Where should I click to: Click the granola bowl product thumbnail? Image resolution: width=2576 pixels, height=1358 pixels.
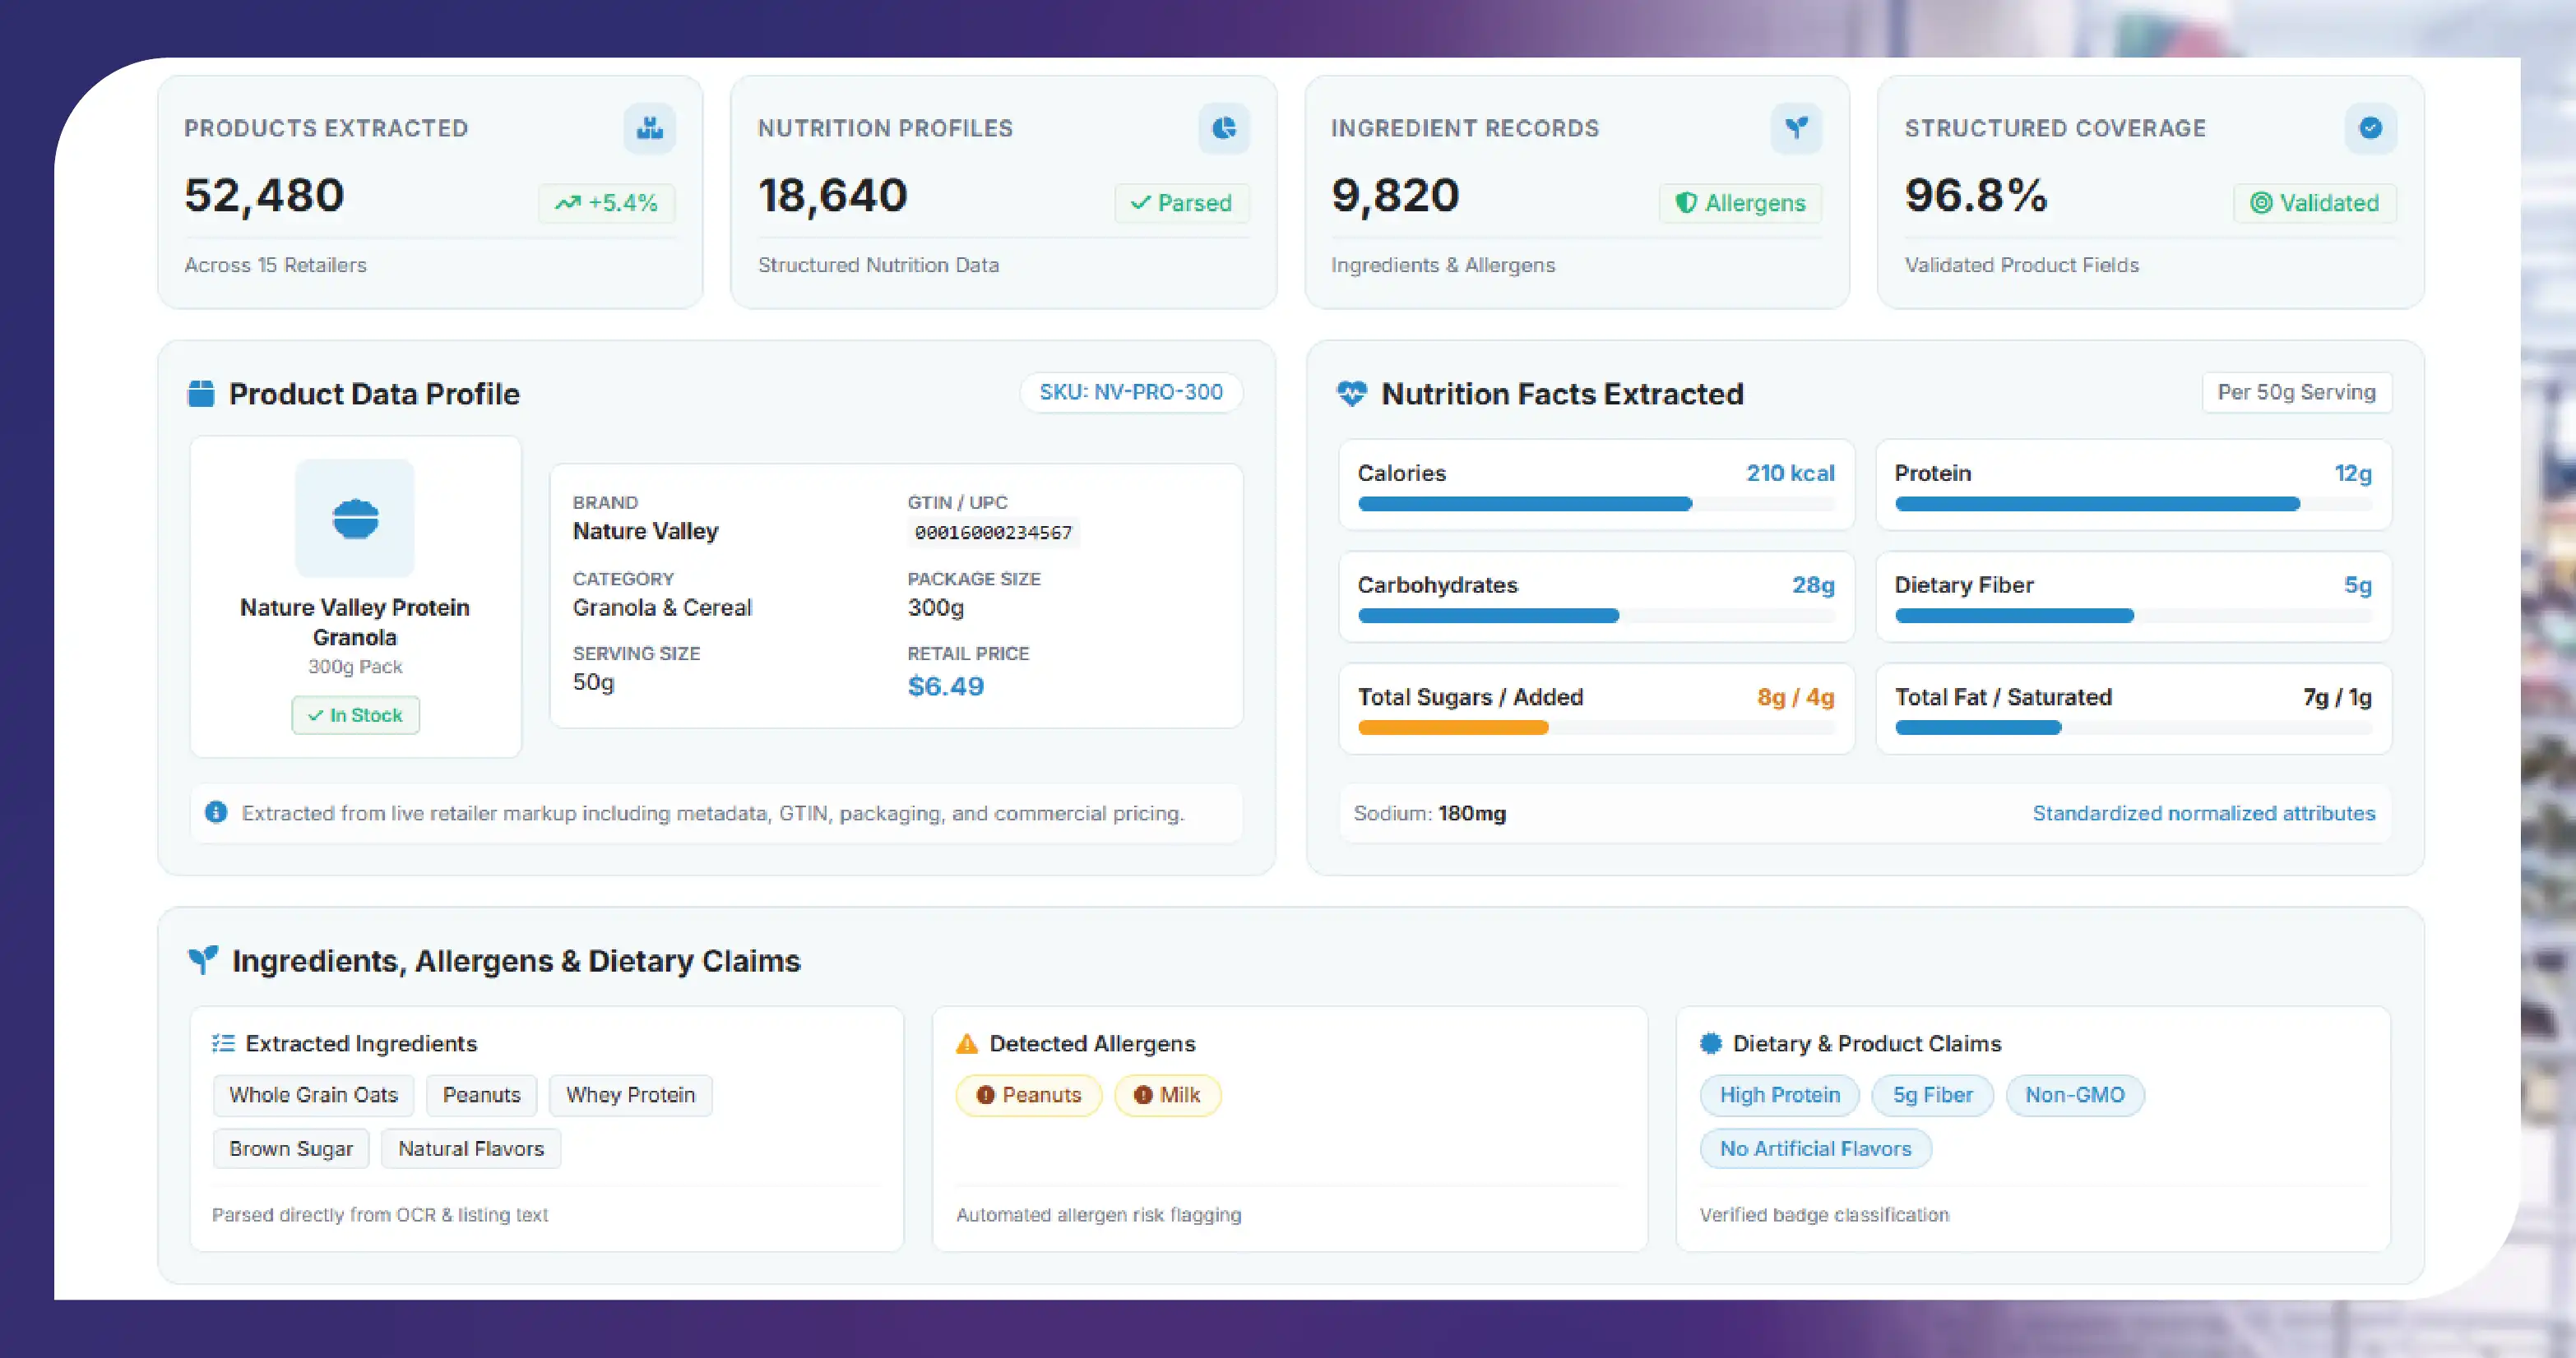(x=355, y=519)
